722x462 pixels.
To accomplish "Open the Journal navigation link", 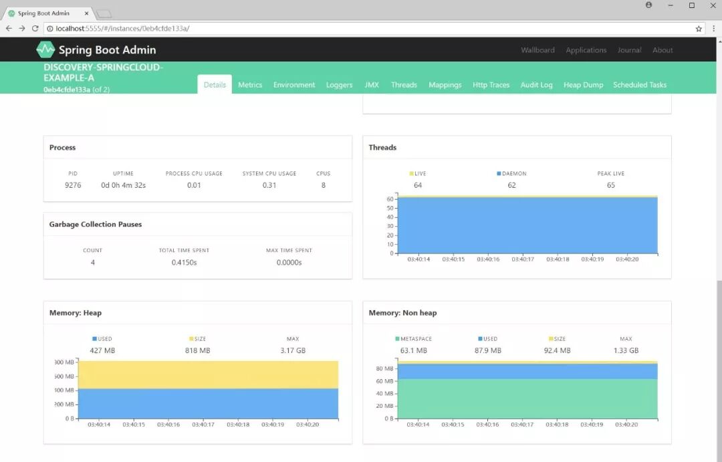I will point(629,49).
